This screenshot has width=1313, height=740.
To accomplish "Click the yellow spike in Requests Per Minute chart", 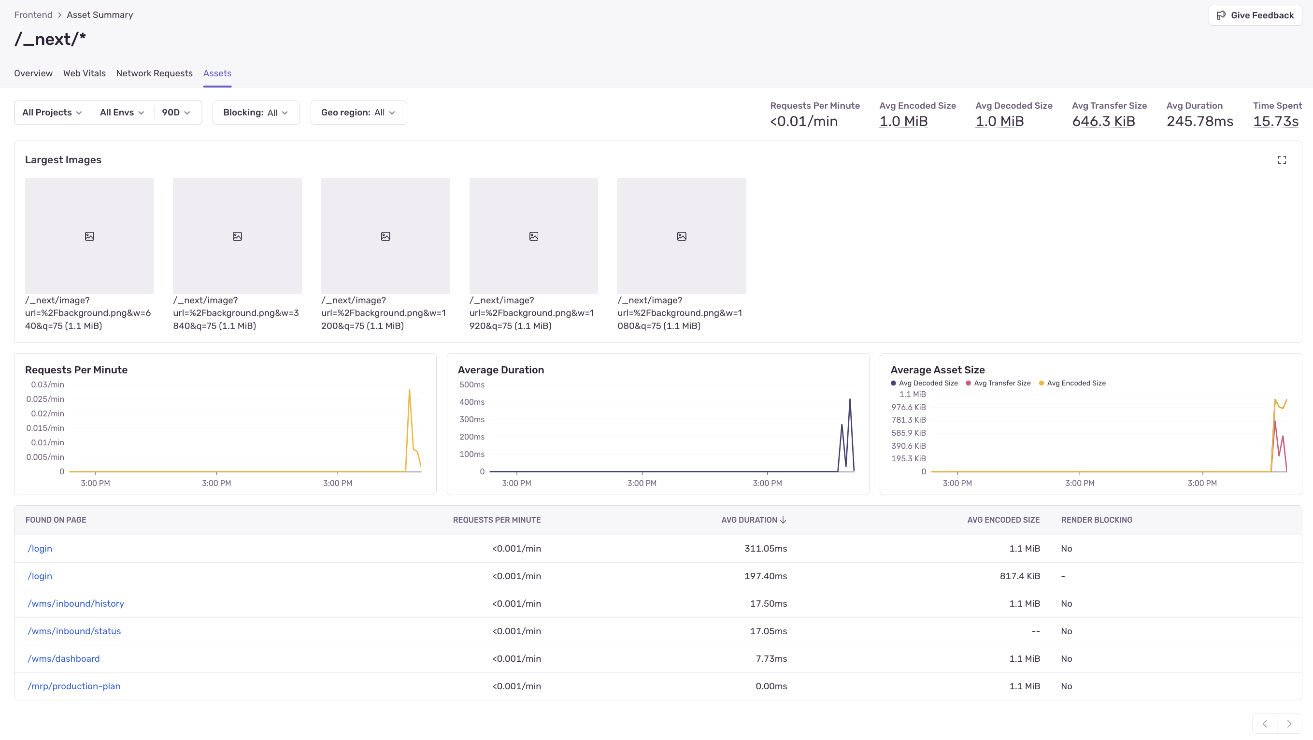I will point(409,391).
